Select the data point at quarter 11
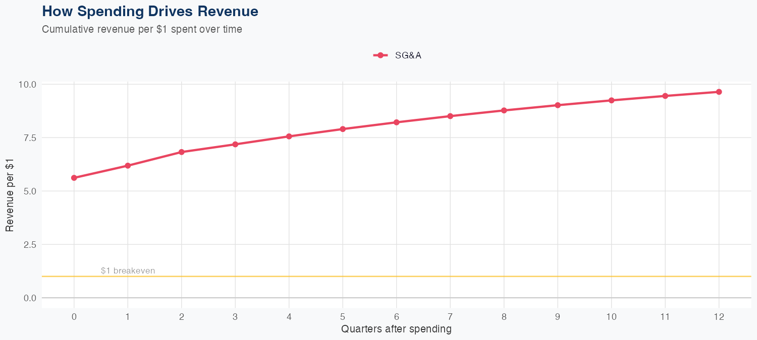 click(665, 96)
